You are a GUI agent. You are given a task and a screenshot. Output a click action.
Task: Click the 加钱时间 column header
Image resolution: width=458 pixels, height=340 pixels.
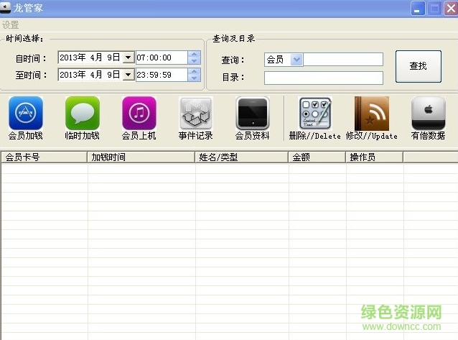pos(141,157)
